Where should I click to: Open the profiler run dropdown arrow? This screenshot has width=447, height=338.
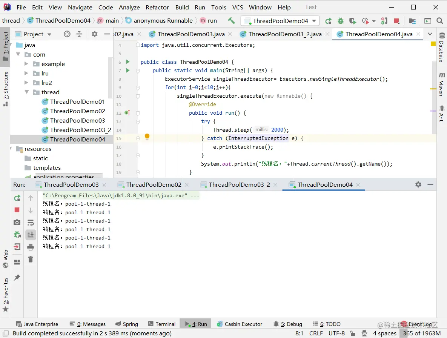[x=374, y=21]
